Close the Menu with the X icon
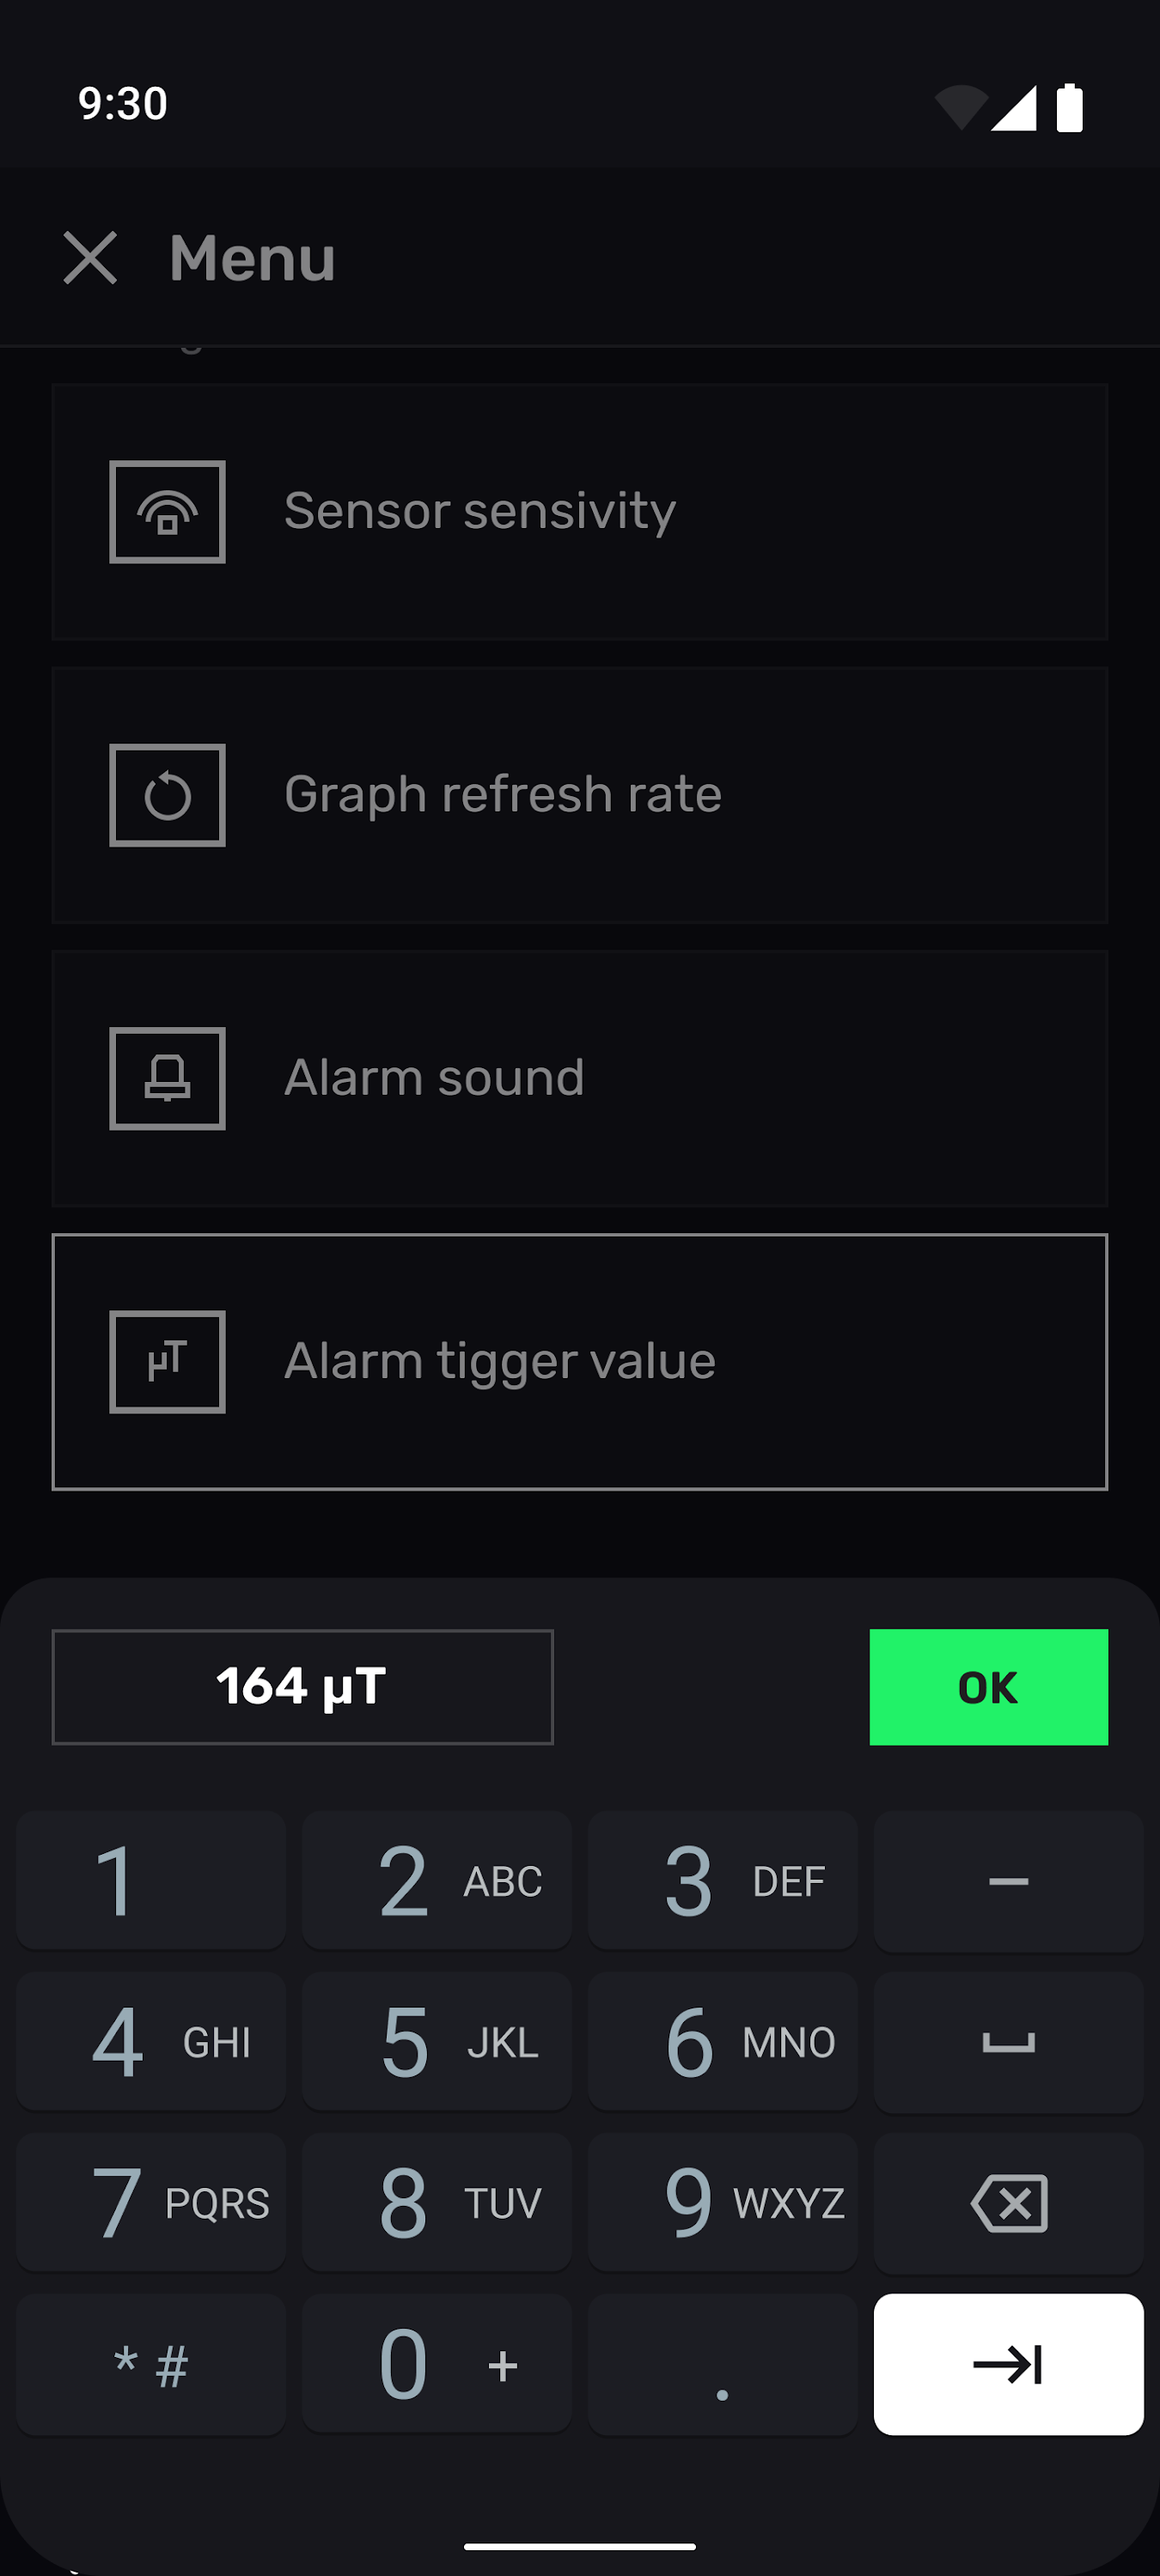 pos(90,258)
